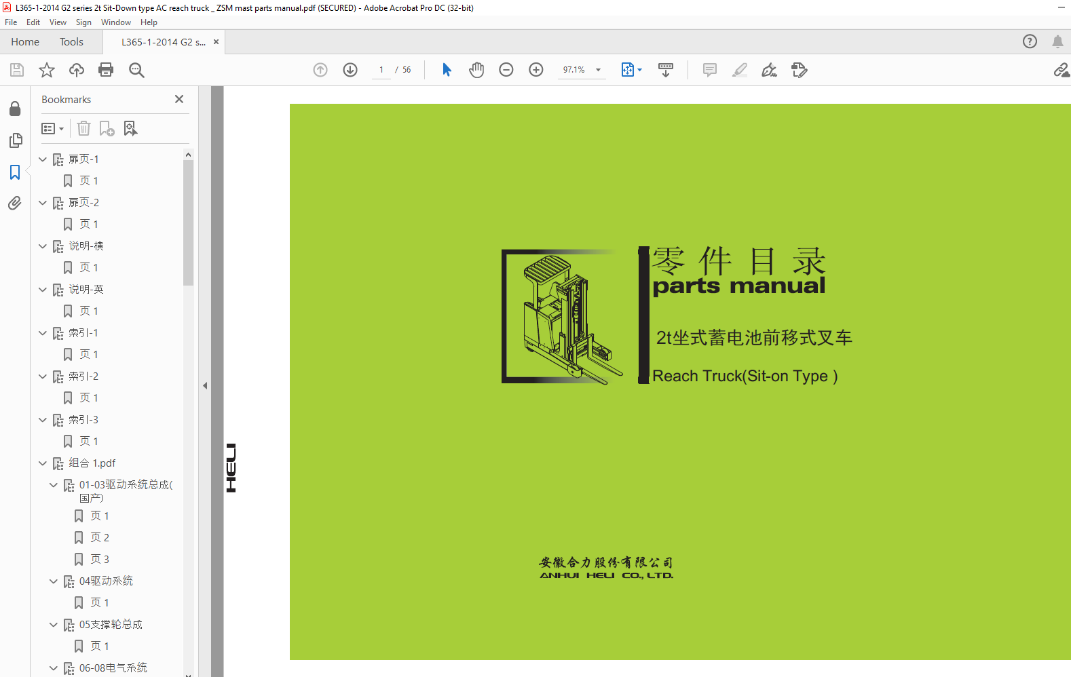The width and height of the screenshot is (1071, 677).
Task: Select the 06-08电气系统 bookmark
Action: (113, 668)
